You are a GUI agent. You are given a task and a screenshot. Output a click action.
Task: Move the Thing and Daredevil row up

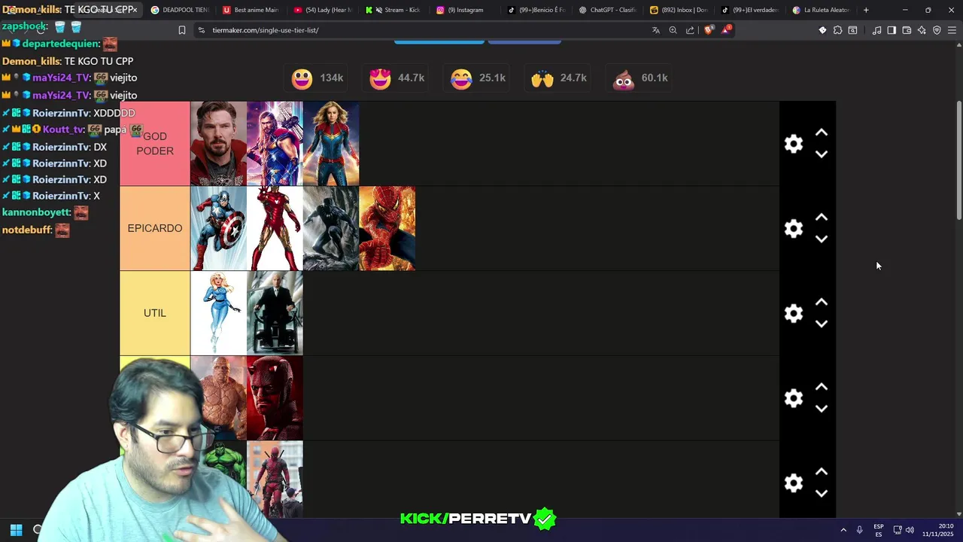[822, 387]
